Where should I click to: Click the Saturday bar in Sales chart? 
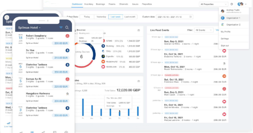pyautogui.click(x=138, y=111)
